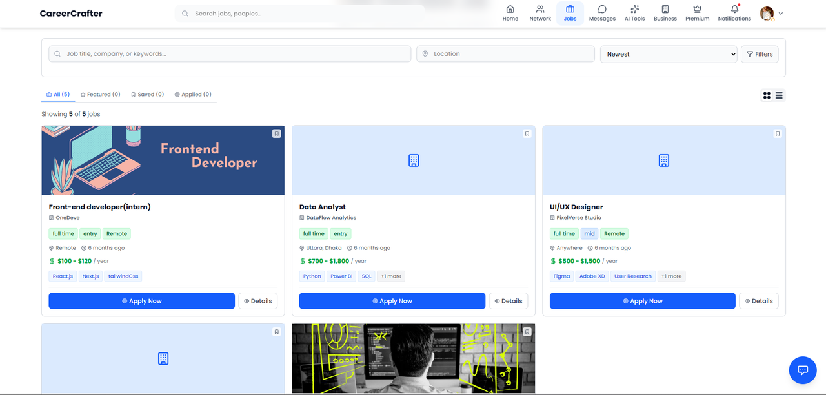Click the Frontend Developer banner image
826x395 pixels.
(x=163, y=160)
